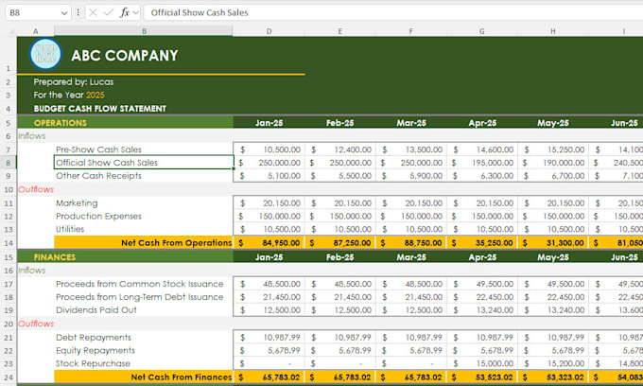Select column B header
The height and width of the screenshot is (386, 643).
click(x=144, y=31)
